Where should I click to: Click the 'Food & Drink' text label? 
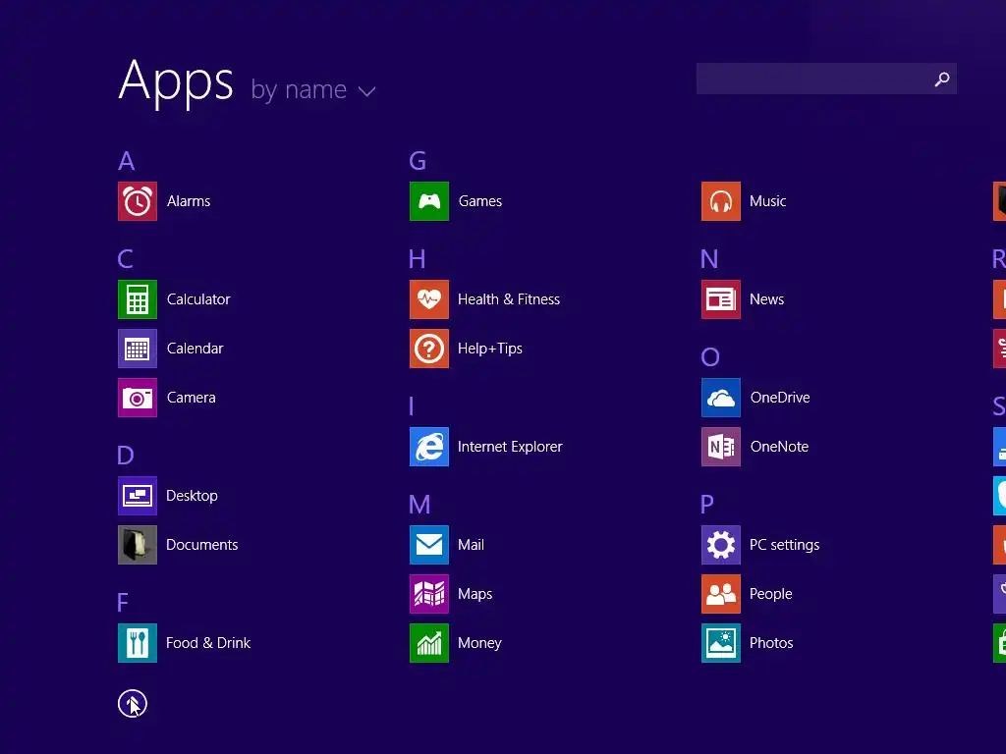(x=208, y=643)
